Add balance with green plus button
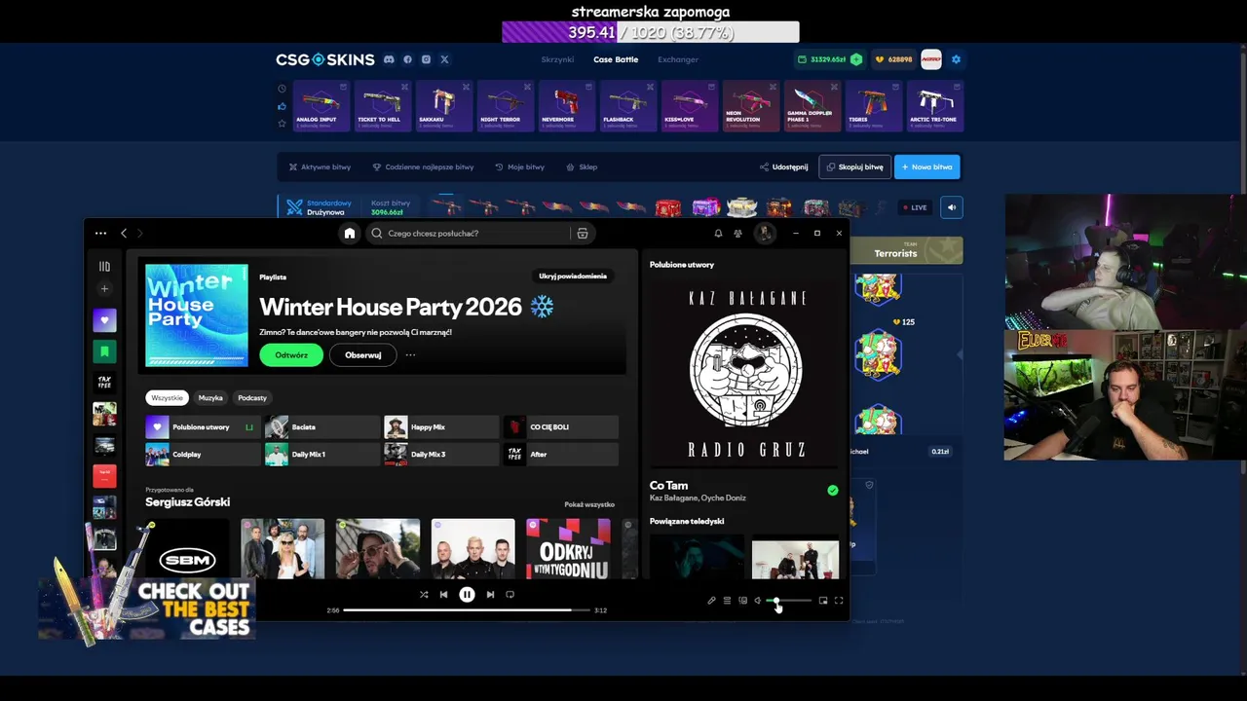 856,59
